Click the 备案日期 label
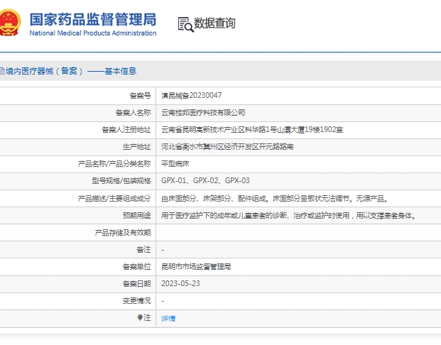Screen dimensions: 441x345 pos(136,284)
